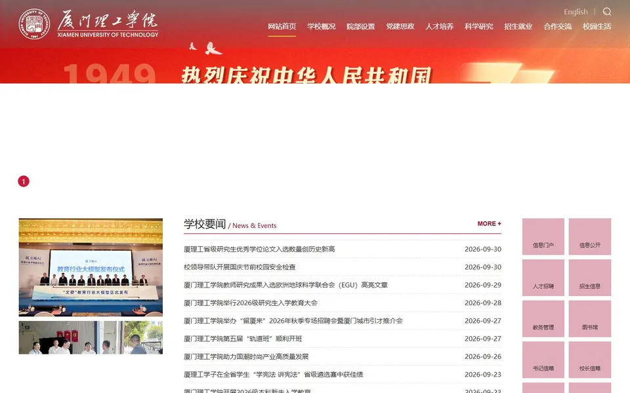Open the smaller news photo of people talking
Image resolution: width=630 pixels, height=393 pixels.
91,337
